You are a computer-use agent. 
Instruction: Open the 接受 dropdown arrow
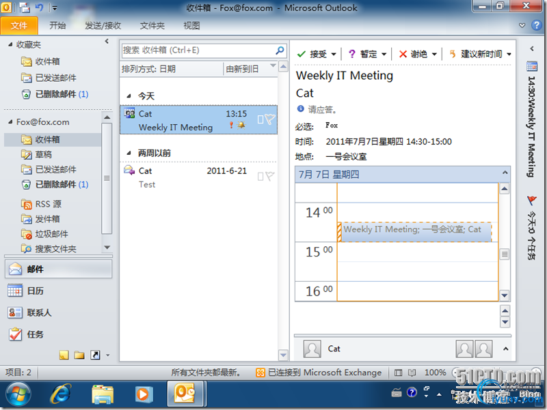(334, 55)
